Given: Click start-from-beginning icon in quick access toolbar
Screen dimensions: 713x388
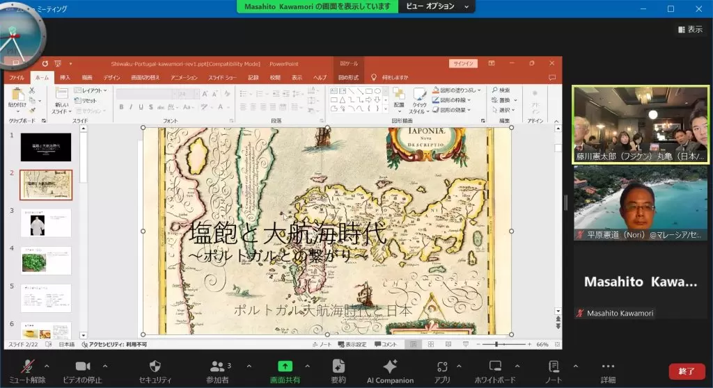Looking at the screenshot, I should 58,63.
